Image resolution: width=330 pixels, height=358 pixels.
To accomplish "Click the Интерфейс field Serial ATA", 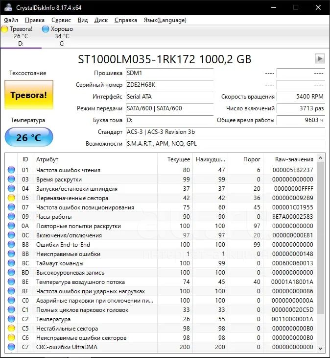I will pos(169,97).
